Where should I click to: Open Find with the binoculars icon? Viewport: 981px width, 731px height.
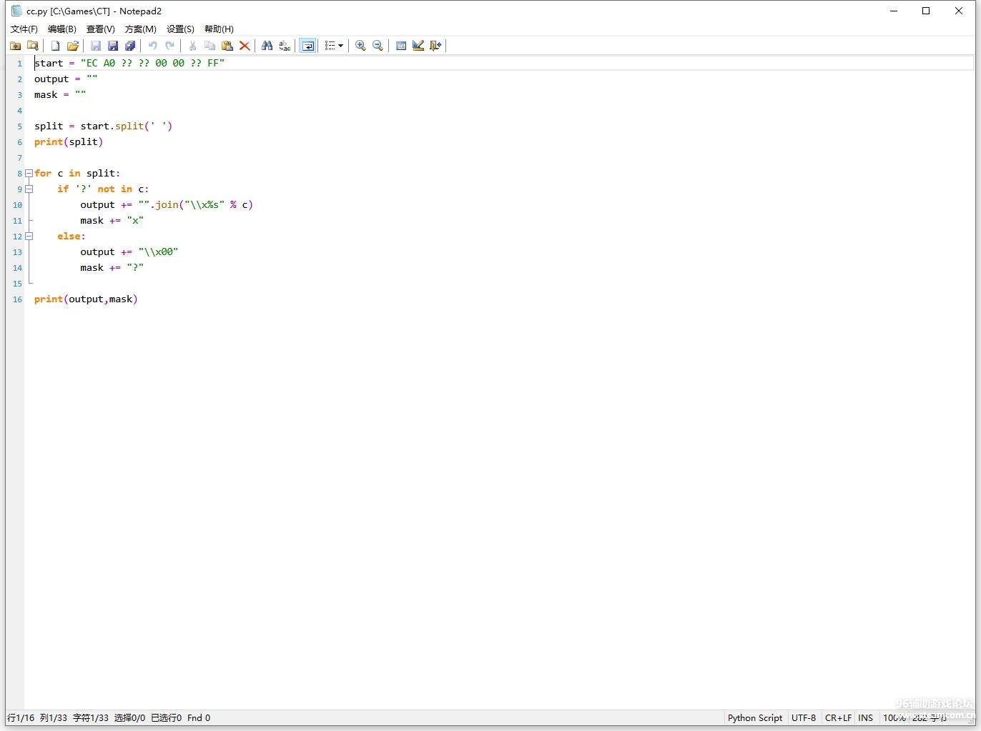tap(267, 46)
